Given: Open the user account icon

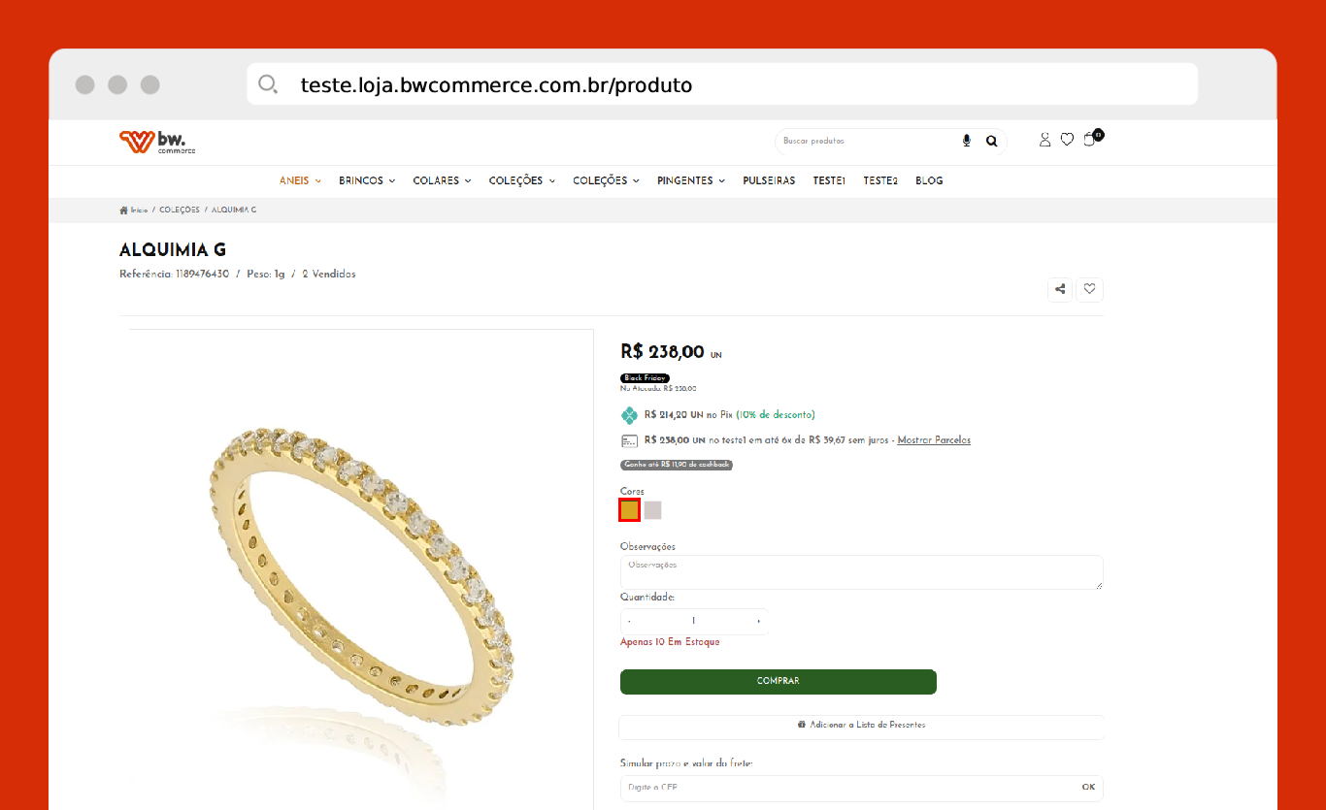Looking at the screenshot, I should pos(1044,140).
